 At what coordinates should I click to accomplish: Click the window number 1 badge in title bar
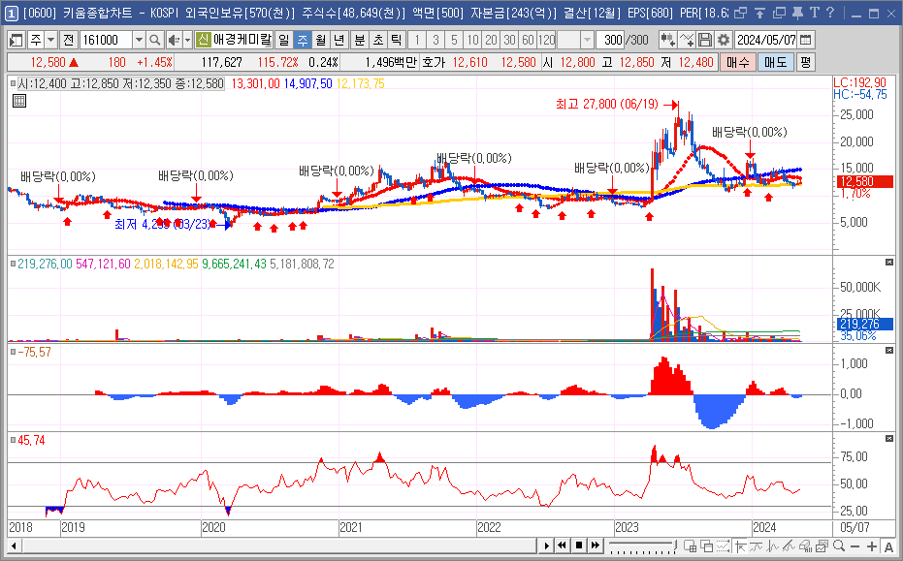click(11, 14)
